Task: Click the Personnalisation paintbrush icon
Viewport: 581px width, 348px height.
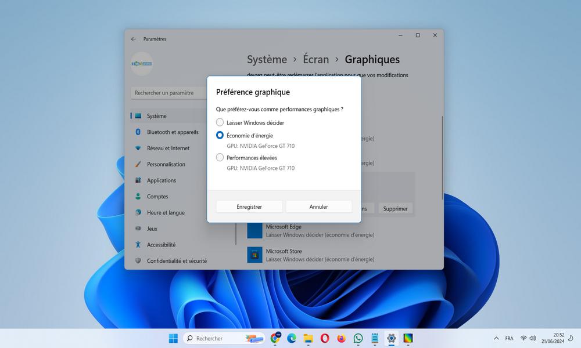Action: 138,164
